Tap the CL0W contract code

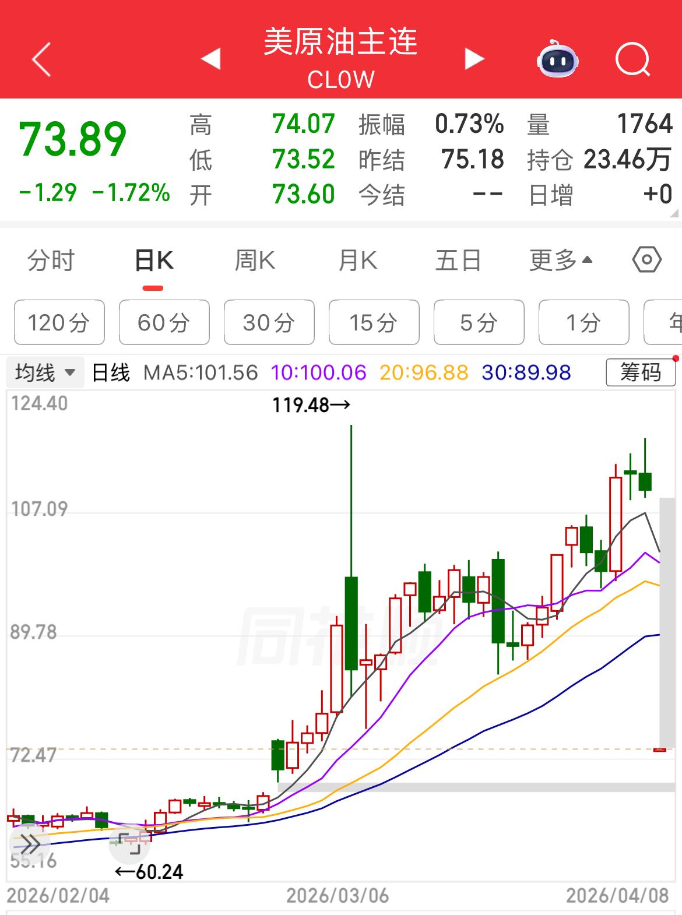(341, 80)
